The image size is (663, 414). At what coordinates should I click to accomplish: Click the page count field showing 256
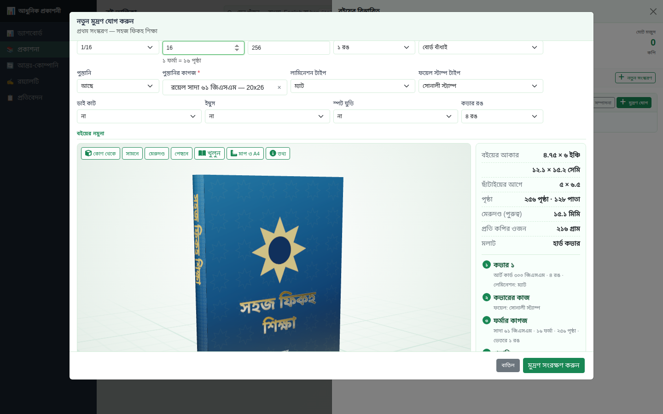pyautogui.click(x=289, y=48)
